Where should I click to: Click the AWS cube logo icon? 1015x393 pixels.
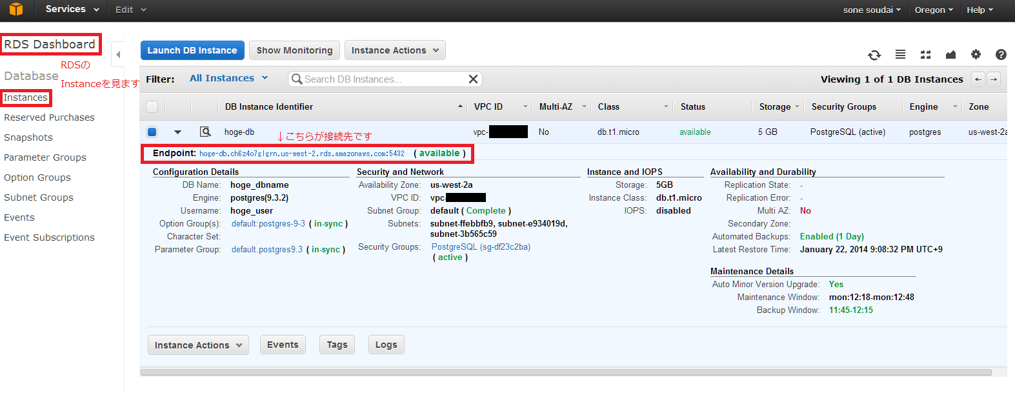[16, 9]
